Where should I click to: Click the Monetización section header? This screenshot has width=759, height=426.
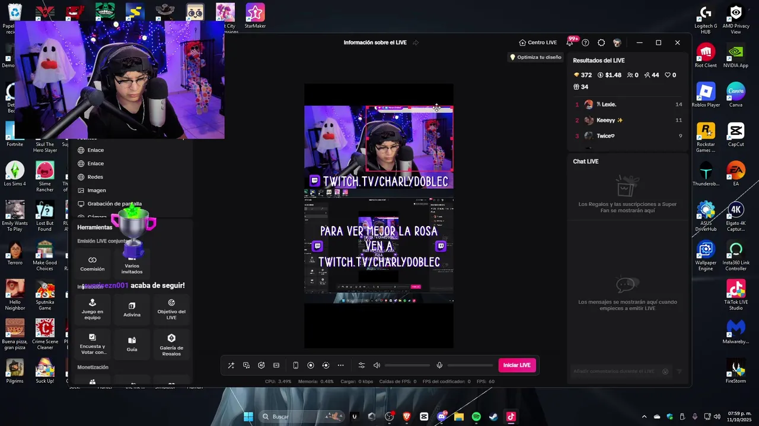pos(93,367)
